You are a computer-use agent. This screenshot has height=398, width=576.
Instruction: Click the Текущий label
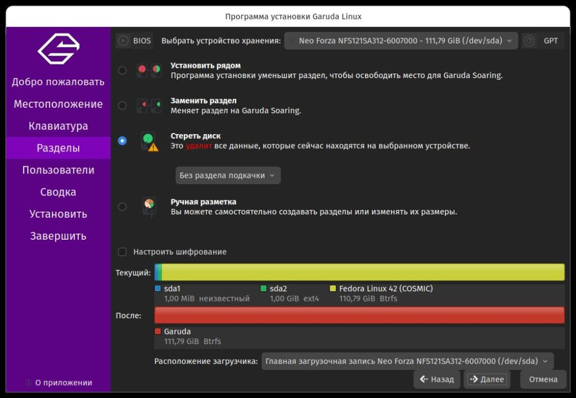tap(133, 273)
